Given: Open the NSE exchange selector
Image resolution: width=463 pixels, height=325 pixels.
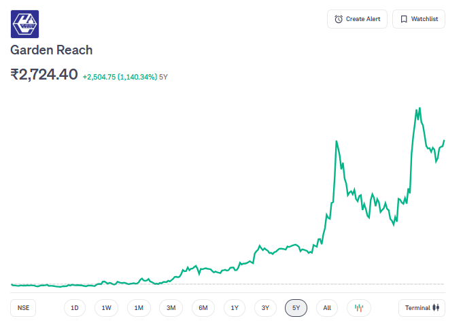Looking at the screenshot, I should tap(24, 308).
